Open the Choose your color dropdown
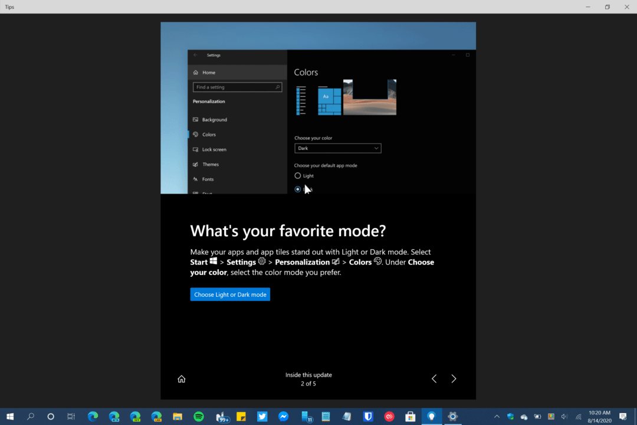Image resolution: width=637 pixels, height=425 pixels. coord(337,148)
